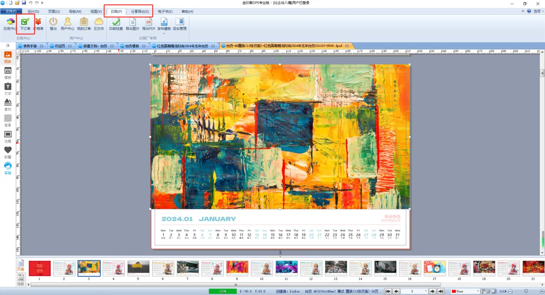Viewport: 545px width, 295px height.
Task: Expand the left sidebar panel arrow
Action: point(8,45)
